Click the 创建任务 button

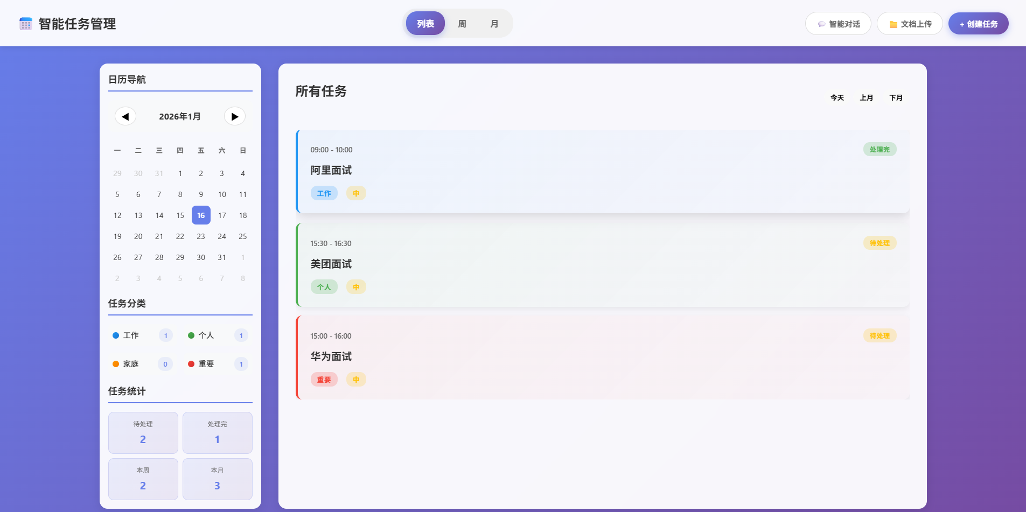tap(978, 23)
